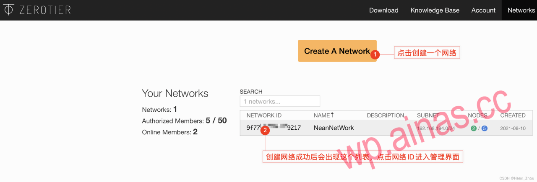The height and width of the screenshot is (182, 537).
Task: Click the Authorized Members 5 / 50 text
Action: coord(184,120)
